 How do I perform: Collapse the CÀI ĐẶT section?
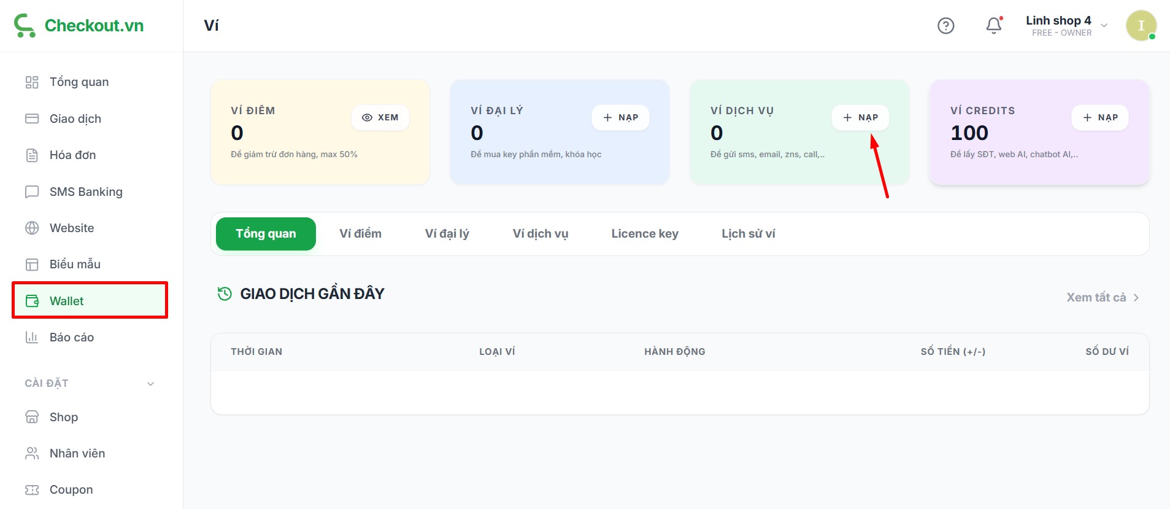click(150, 384)
